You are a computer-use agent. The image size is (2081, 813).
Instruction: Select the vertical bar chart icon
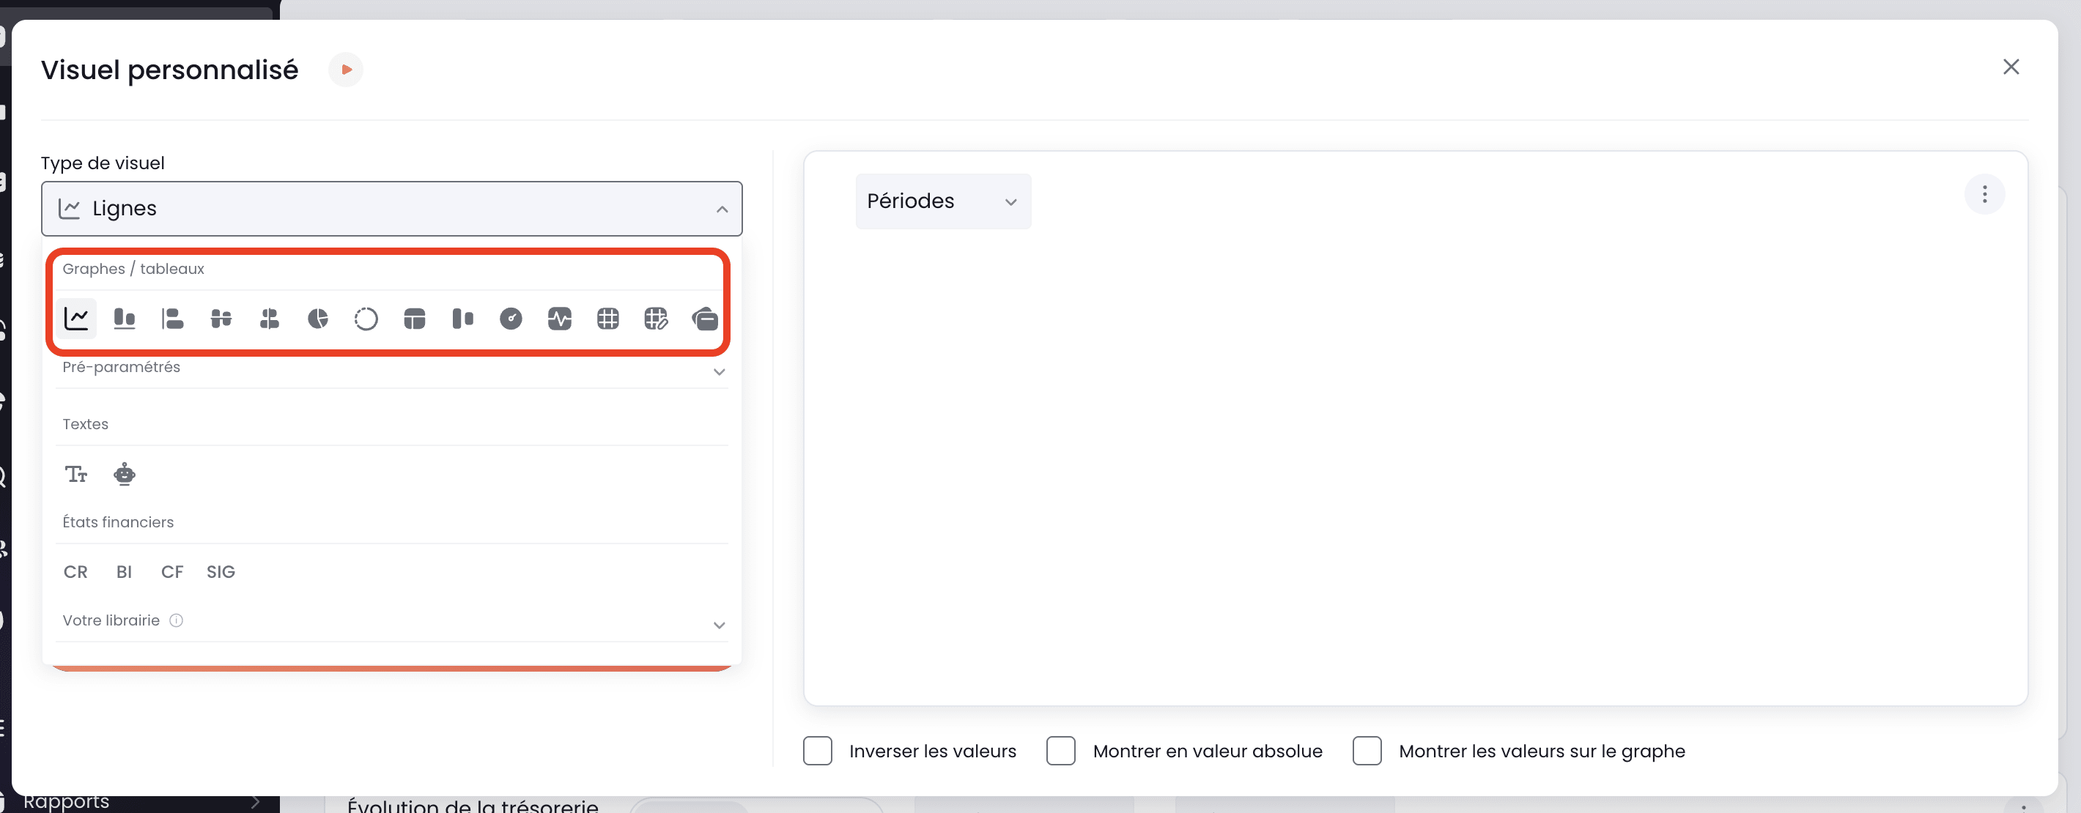[x=125, y=318]
